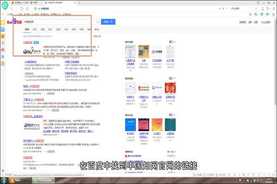This screenshot has height=184, width=277.
Task: Click the red seal-style thumbnail under 相关网站
Action: coord(170,88)
